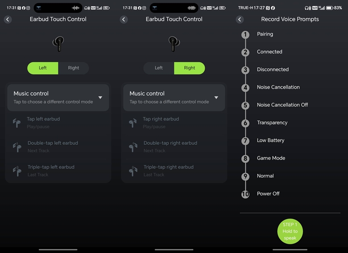Select the green Left earbud toggle

(43, 68)
